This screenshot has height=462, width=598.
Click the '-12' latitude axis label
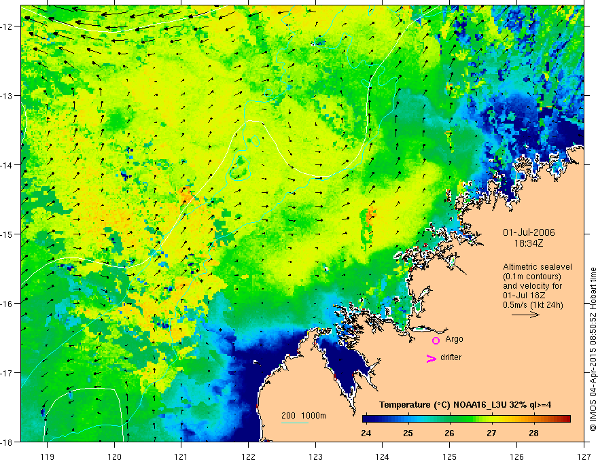coord(7,26)
